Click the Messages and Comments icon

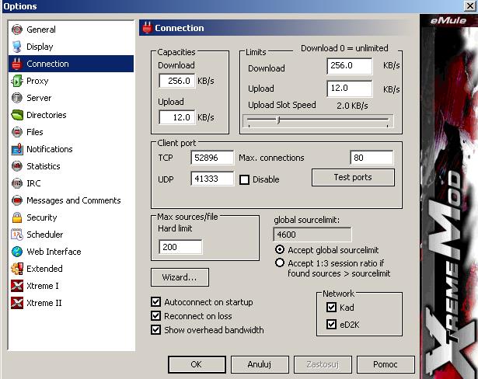[17, 200]
